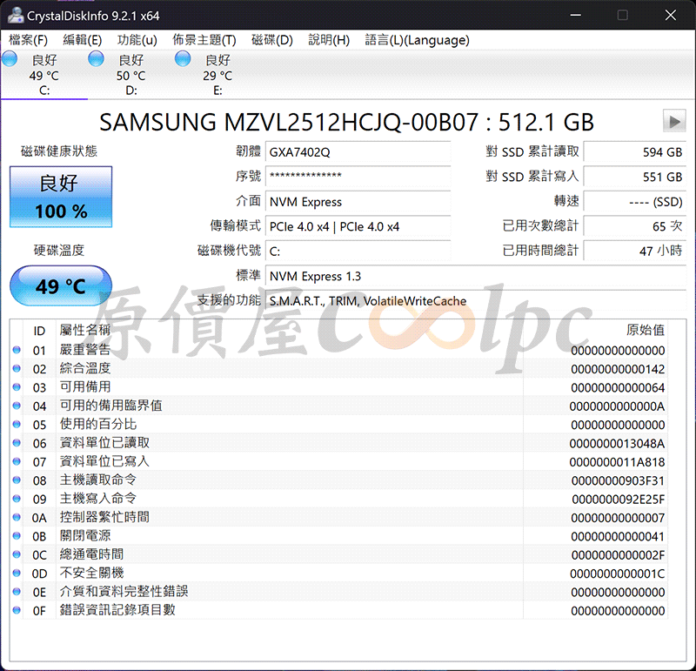Click status dot for attribute 03 可用備用

pos(17,387)
